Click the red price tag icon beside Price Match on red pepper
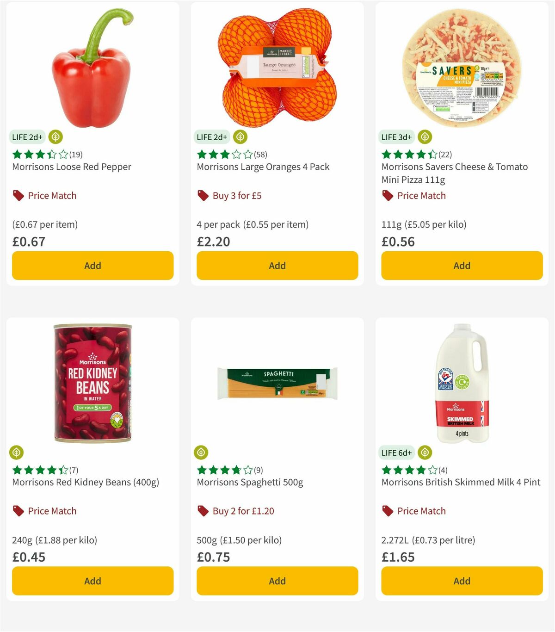This screenshot has width=555, height=632. [x=18, y=195]
